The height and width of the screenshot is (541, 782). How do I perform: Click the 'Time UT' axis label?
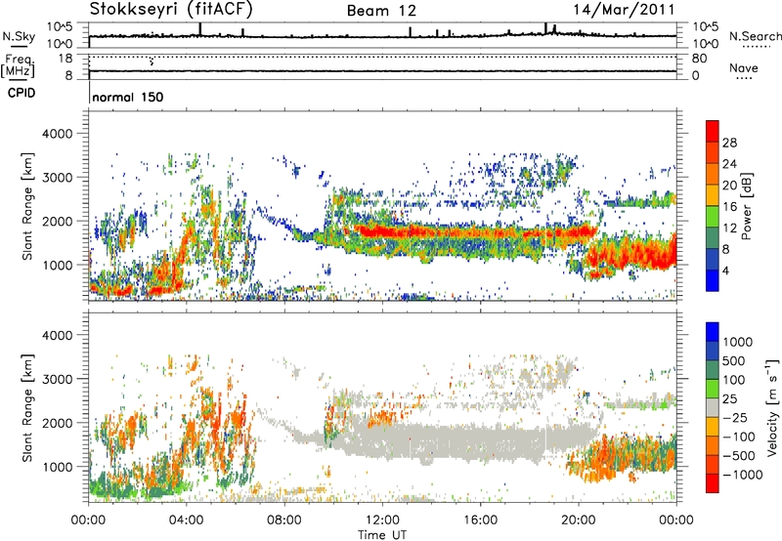click(382, 534)
